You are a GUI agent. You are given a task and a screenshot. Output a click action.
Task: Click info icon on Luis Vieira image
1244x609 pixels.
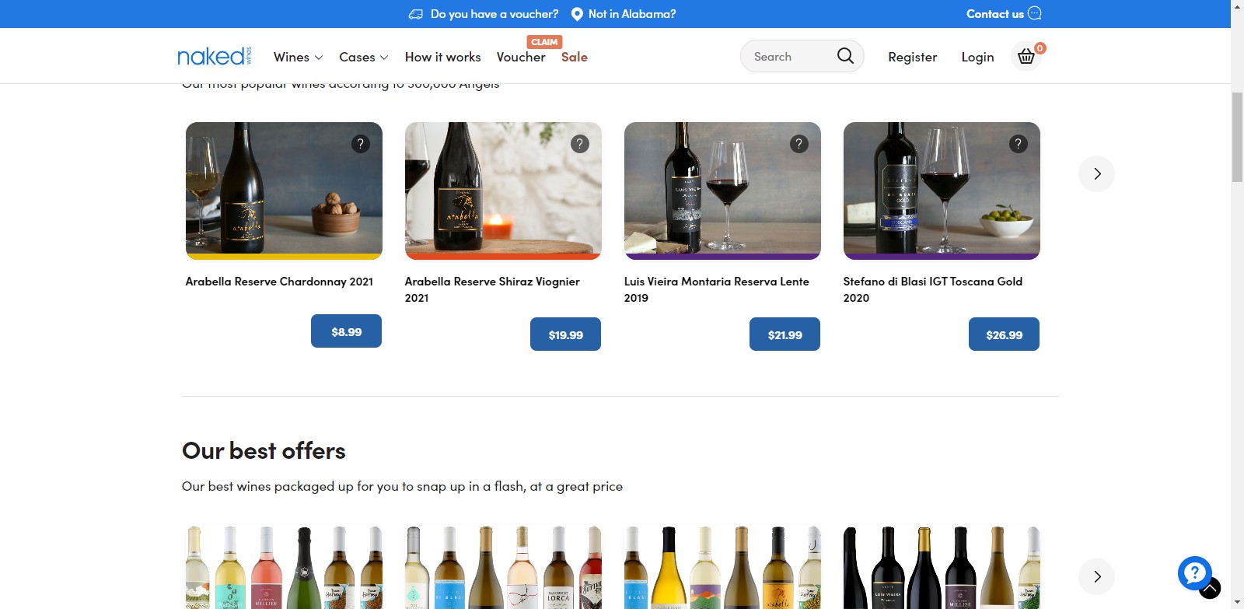point(799,144)
